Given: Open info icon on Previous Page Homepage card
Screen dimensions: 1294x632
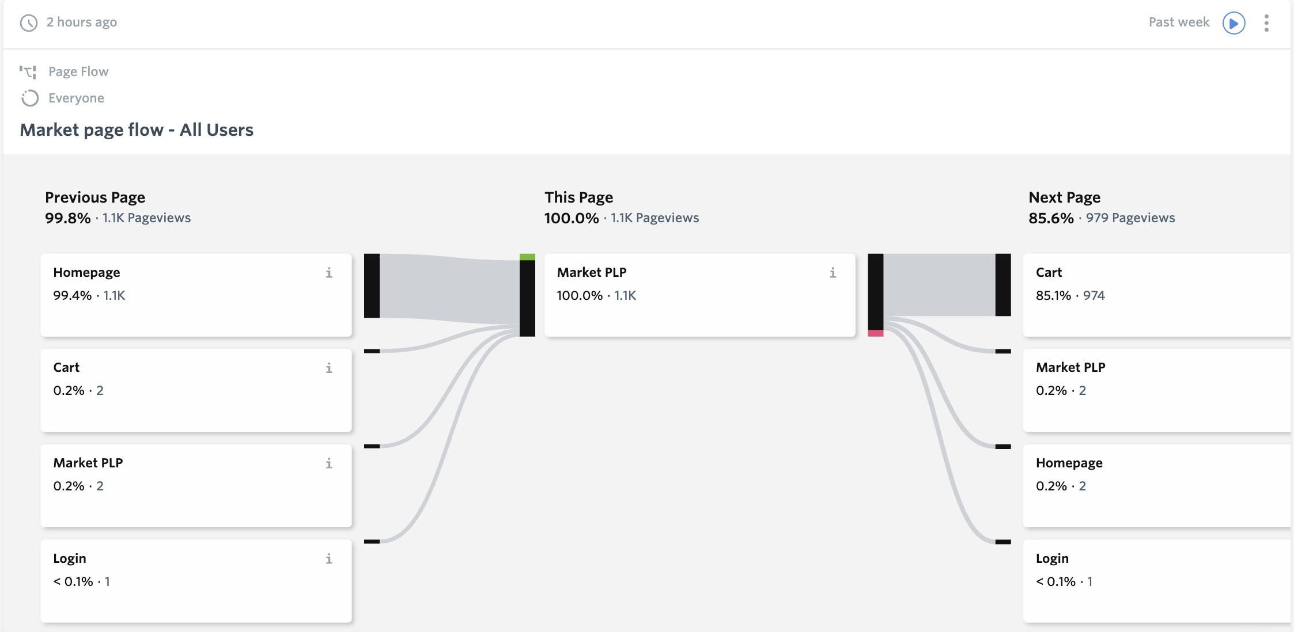Looking at the screenshot, I should coord(329,273).
